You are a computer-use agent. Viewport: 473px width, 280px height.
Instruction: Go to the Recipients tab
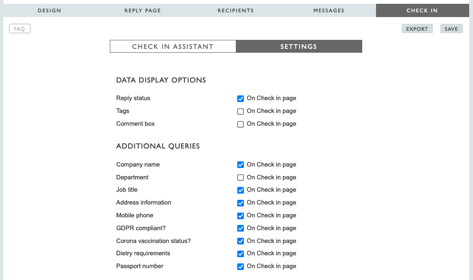236,10
